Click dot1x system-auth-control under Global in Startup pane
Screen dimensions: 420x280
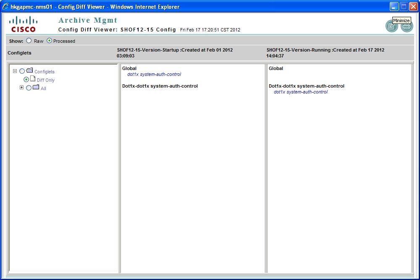click(x=154, y=74)
